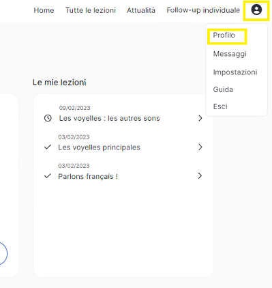Image resolution: width=272 pixels, height=288 pixels.
Task: Click the Le mie lezioni heading
Action: pos(59,83)
